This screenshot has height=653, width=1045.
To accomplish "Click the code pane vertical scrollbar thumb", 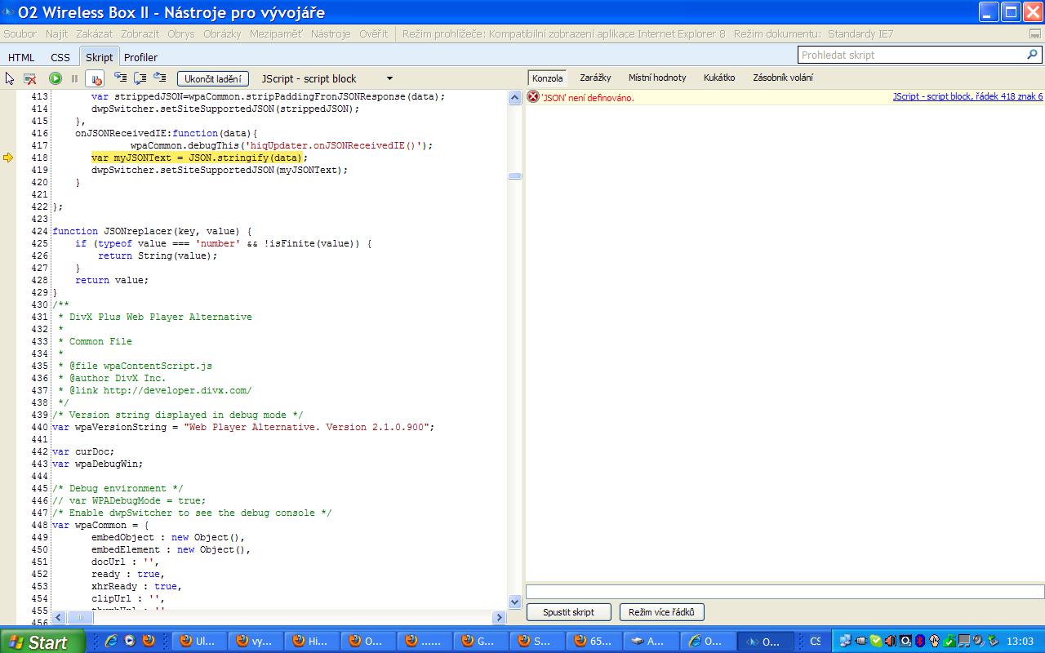I will 514,175.
